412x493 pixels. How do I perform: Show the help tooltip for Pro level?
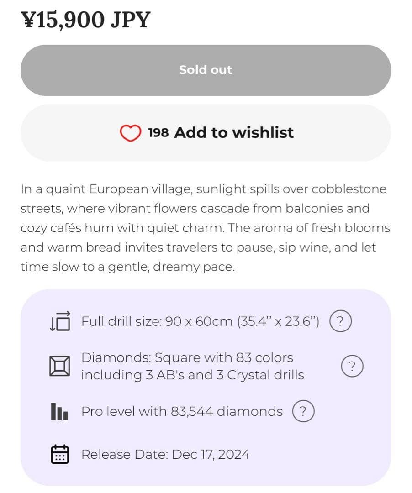click(x=303, y=411)
